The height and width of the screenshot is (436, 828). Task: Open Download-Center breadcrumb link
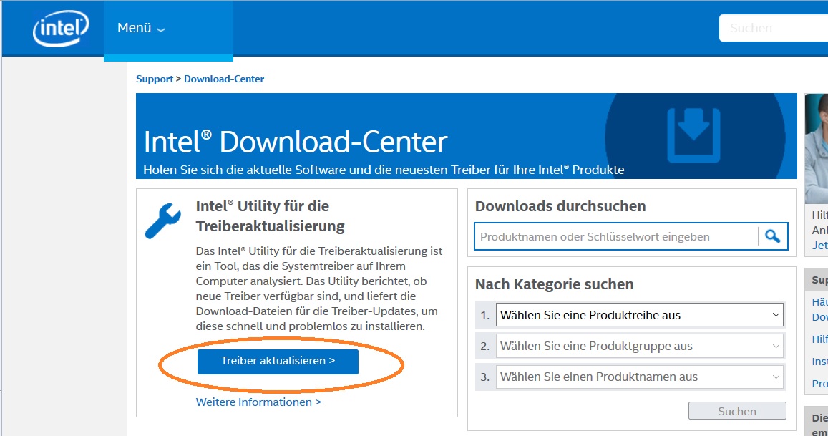coord(224,79)
